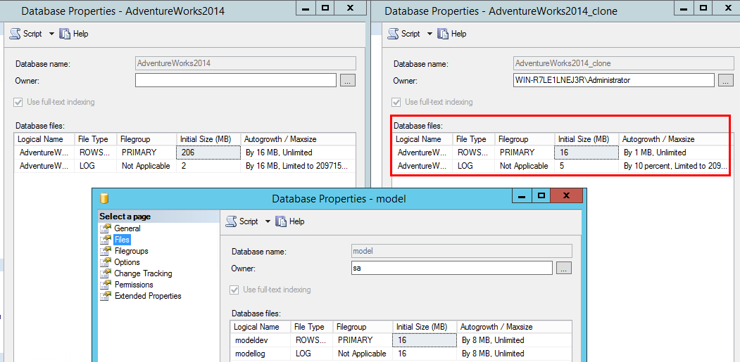Image resolution: width=740 pixels, height=362 pixels.
Task: Select Files page in model window
Action: [122, 240]
